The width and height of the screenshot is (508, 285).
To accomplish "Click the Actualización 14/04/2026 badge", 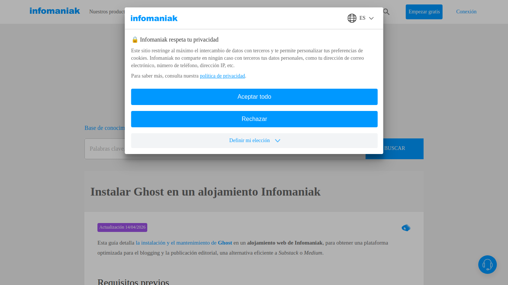I will point(122,227).
